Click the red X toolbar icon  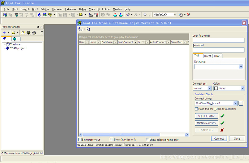[x=188, y=15]
